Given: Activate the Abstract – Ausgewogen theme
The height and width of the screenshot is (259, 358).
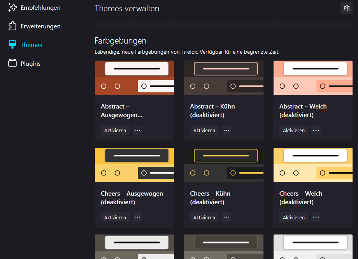Looking at the screenshot, I should (115, 130).
